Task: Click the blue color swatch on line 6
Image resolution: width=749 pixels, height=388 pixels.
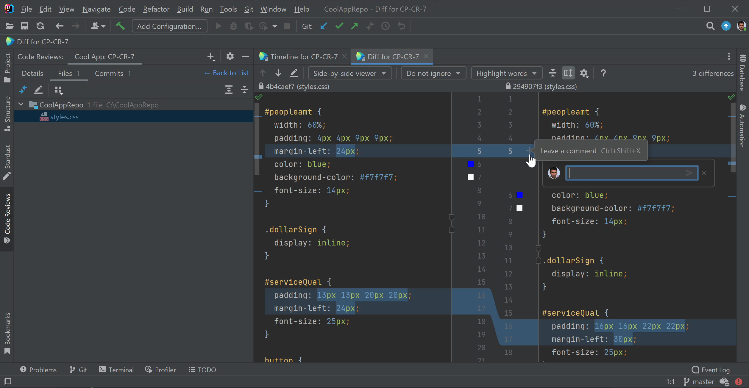Action: 471,164
